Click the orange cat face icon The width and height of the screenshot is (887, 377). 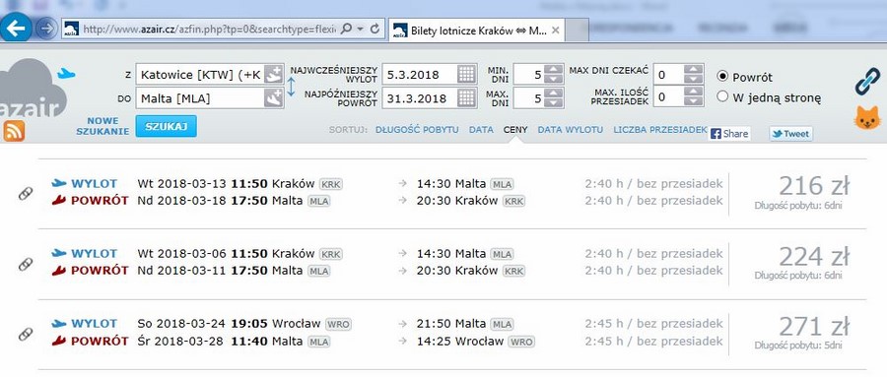tap(867, 118)
